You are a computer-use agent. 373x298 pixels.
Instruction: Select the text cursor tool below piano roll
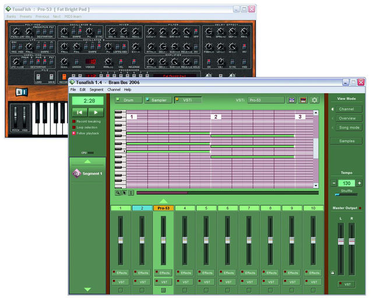tap(131, 193)
